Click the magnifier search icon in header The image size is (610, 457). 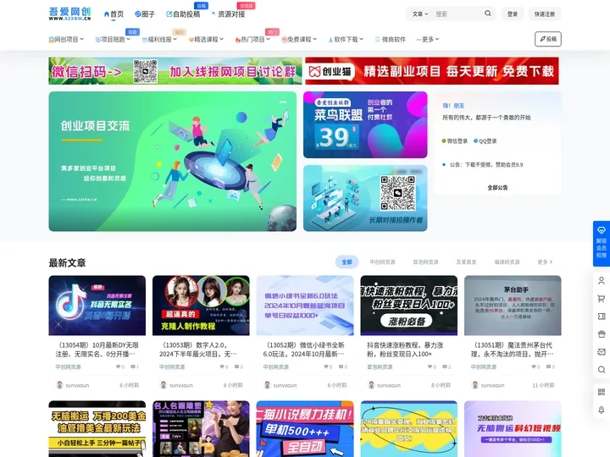(488, 14)
